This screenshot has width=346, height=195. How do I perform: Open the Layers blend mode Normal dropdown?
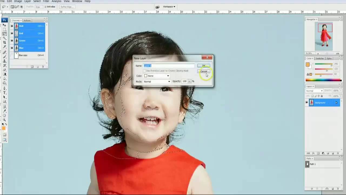tap(314, 91)
